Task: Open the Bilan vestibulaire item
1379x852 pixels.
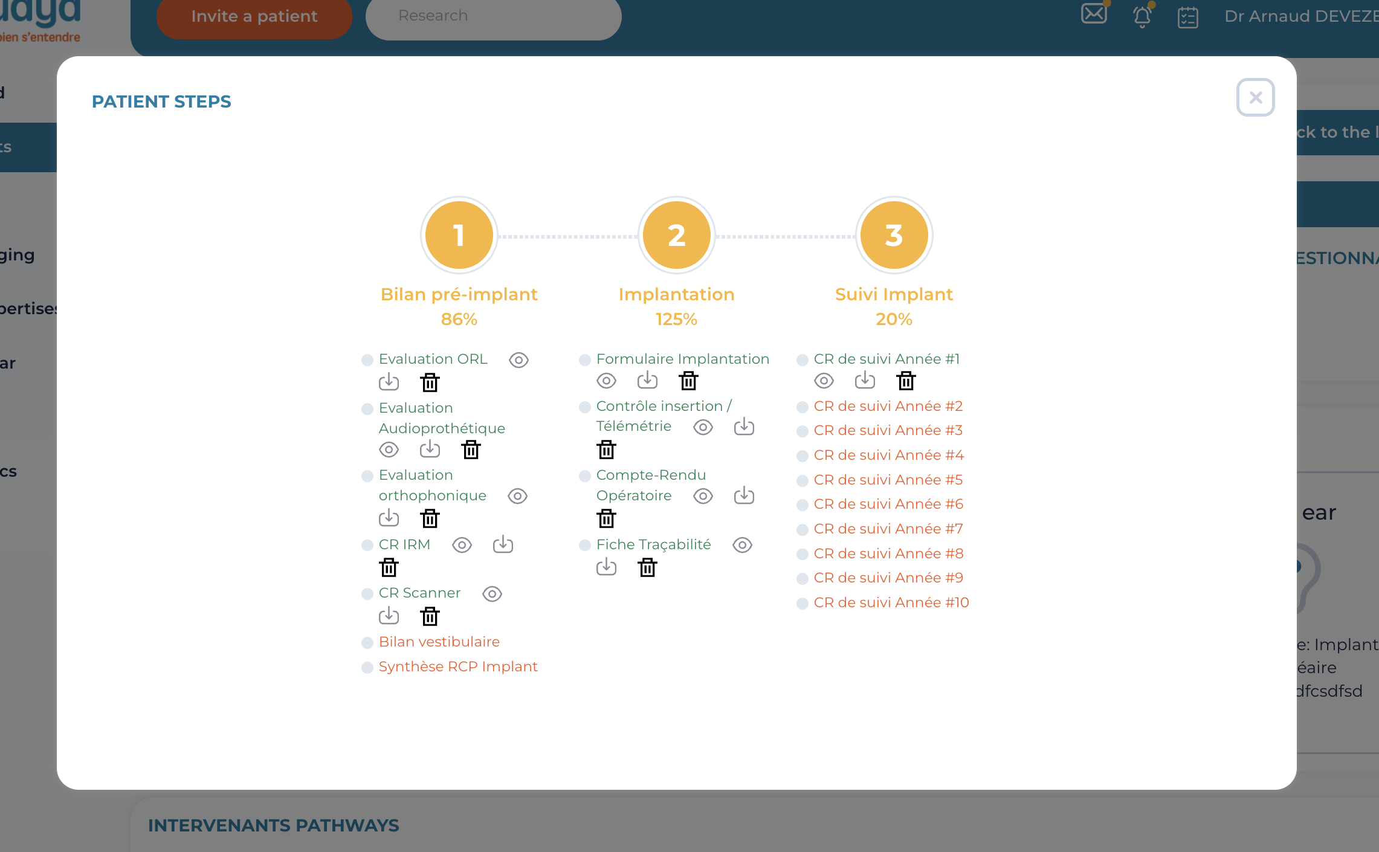Action: click(x=439, y=641)
